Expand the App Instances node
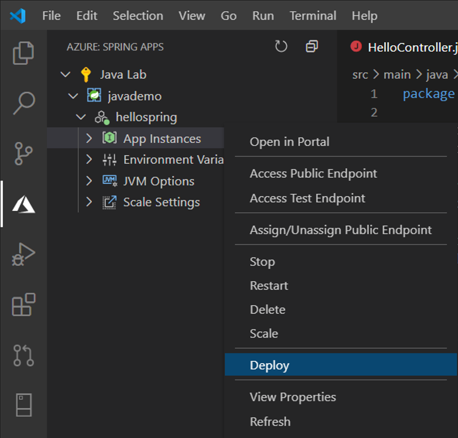The height and width of the screenshot is (438, 458). (x=89, y=138)
